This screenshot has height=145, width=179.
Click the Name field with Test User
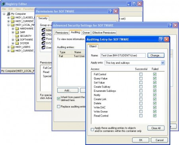pos(123,55)
